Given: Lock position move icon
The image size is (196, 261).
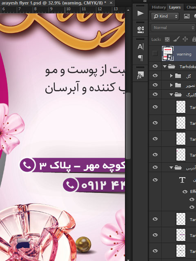Looking at the screenshot, I should (185, 39).
